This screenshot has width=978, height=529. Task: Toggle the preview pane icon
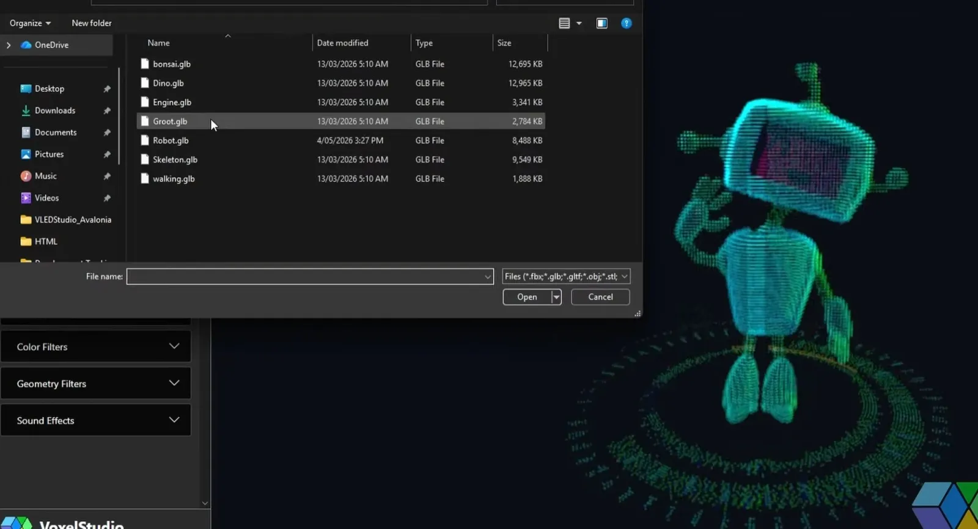coord(602,23)
